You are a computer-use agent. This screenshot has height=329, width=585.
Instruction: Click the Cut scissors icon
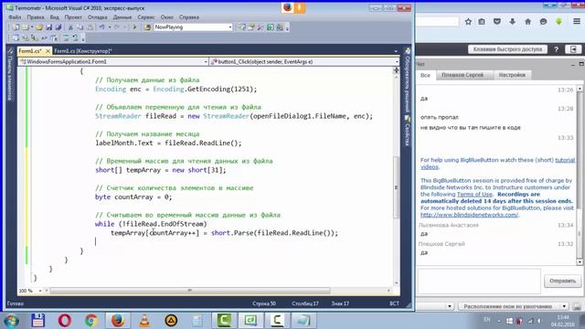[x=70, y=27]
